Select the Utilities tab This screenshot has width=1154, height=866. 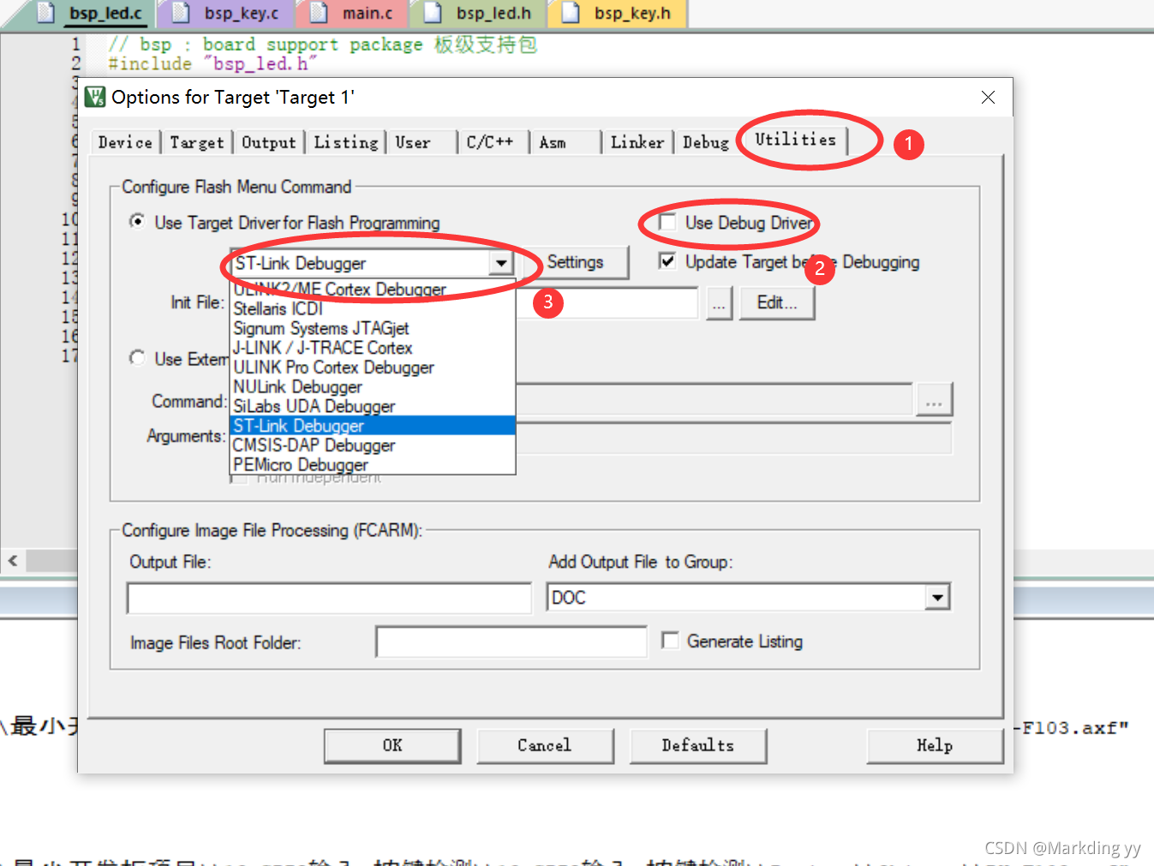coord(795,140)
